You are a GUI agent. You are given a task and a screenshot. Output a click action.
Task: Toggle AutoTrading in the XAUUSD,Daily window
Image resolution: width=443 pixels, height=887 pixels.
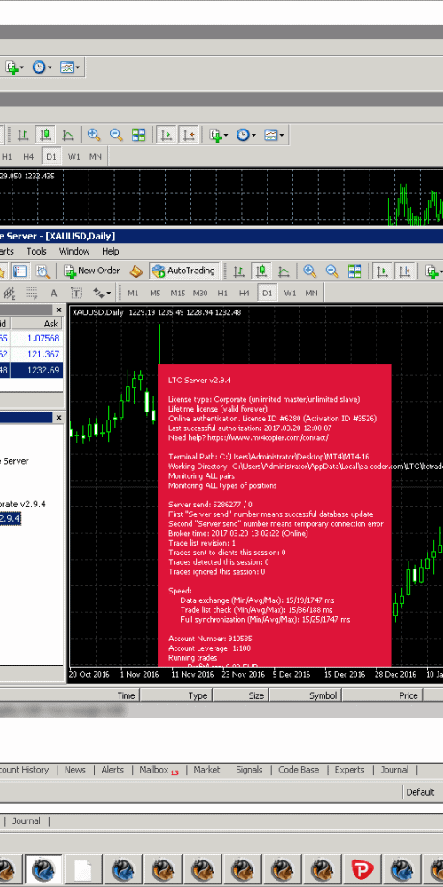click(x=184, y=271)
